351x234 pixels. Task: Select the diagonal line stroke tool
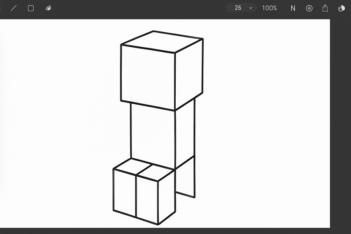pyautogui.click(x=14, y=8)
